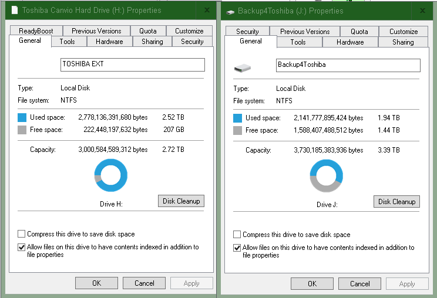Click Apply in Drive J properties

coord(407,283)
